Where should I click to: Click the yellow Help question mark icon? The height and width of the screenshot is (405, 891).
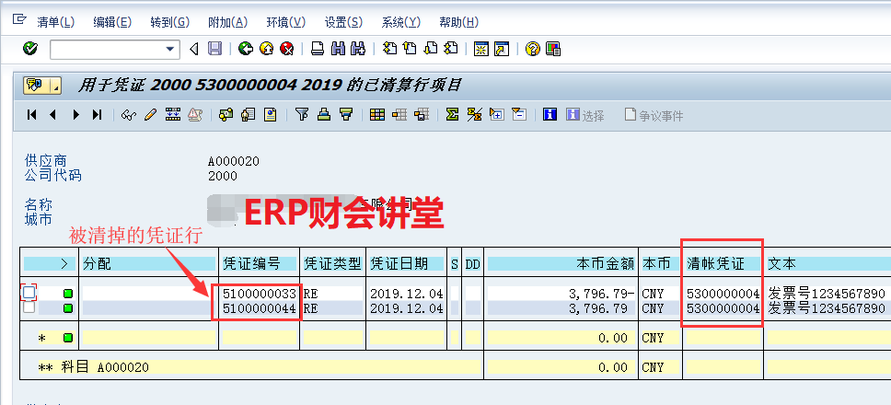532,49
